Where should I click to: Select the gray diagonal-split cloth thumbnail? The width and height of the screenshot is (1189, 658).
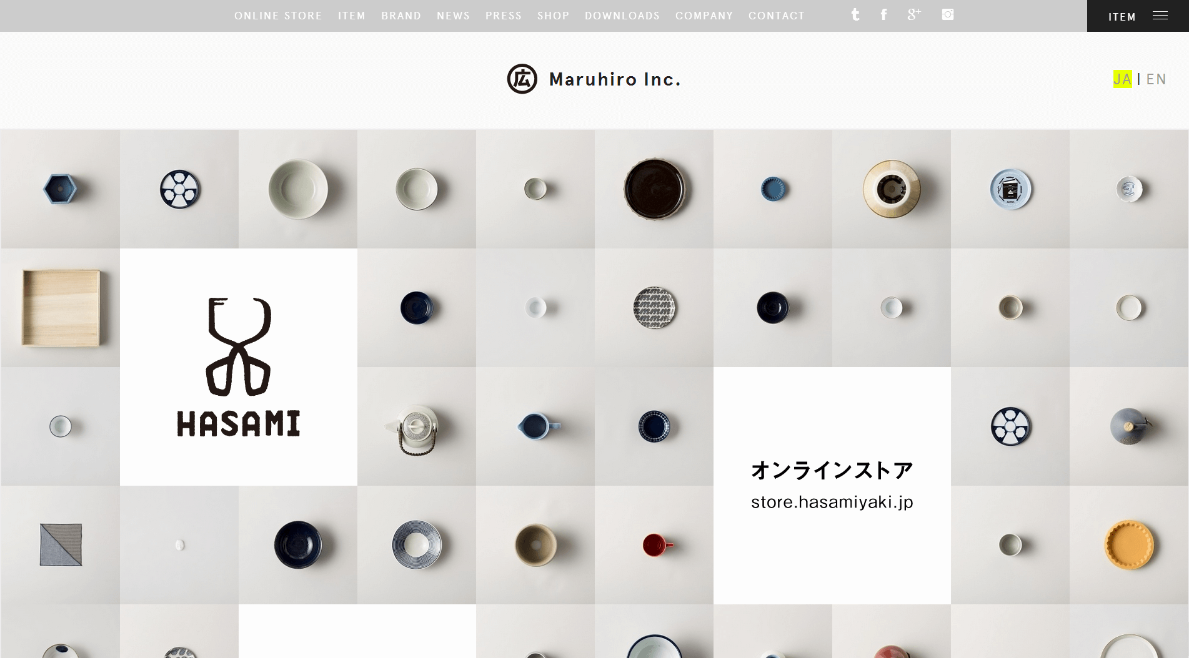point(61,545)
